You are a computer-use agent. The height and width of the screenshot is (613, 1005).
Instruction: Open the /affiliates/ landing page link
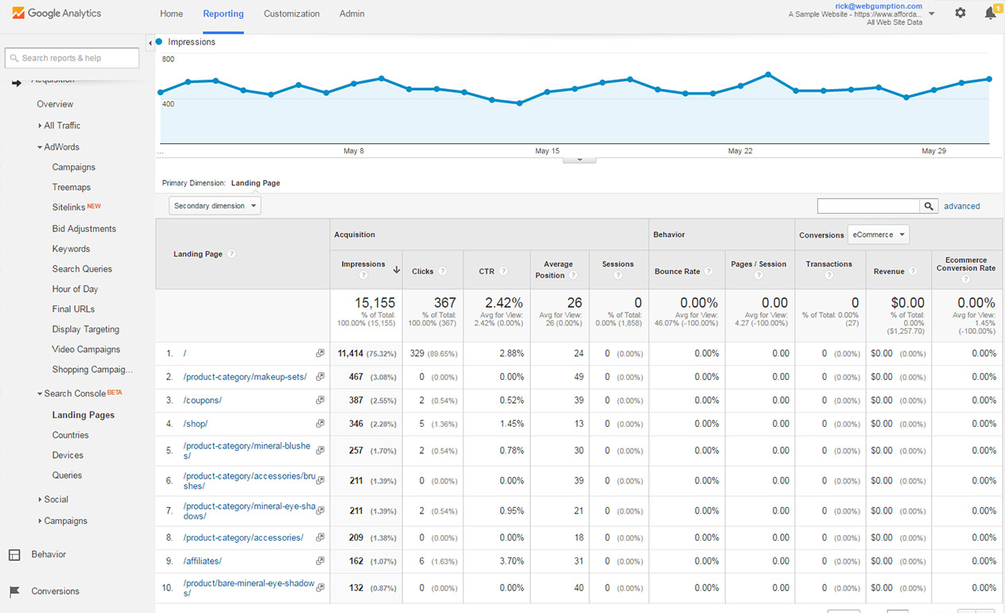(x=202, y=561)
